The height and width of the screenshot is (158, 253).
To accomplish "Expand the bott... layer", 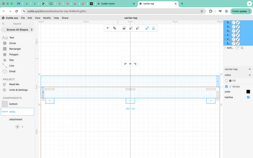I will tap(225, 48).
